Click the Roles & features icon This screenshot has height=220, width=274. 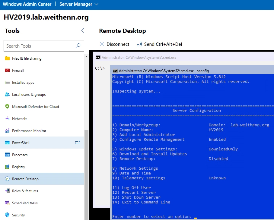7,191
